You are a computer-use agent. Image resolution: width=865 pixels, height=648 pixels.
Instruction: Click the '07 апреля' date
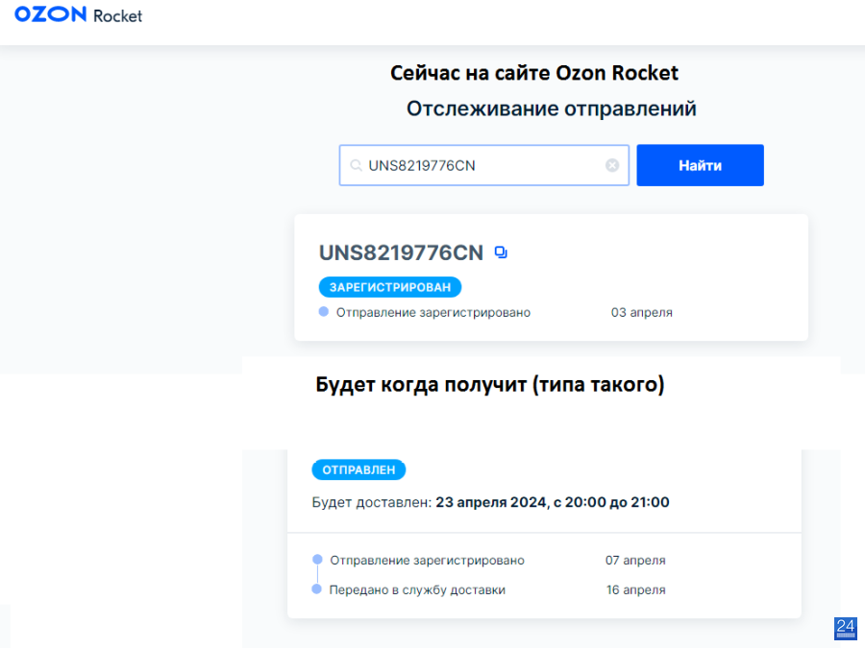(635, 561)
